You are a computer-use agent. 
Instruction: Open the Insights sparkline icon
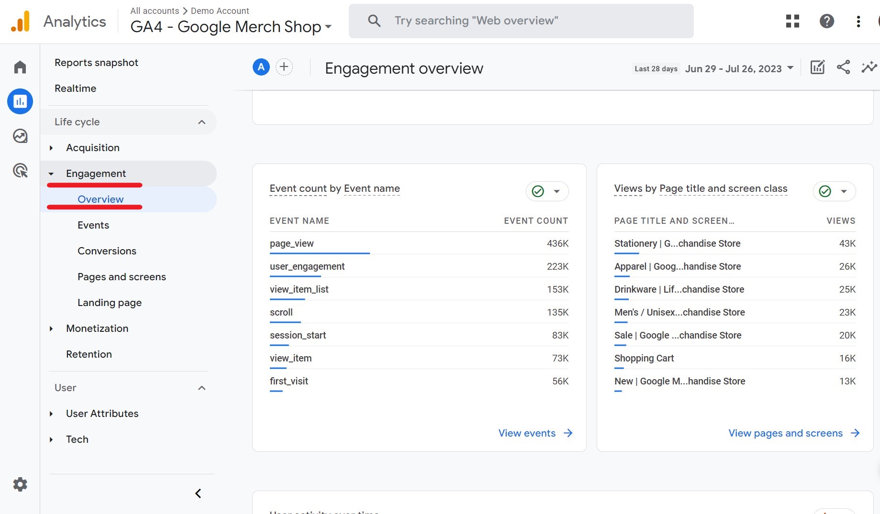[869, 67]
